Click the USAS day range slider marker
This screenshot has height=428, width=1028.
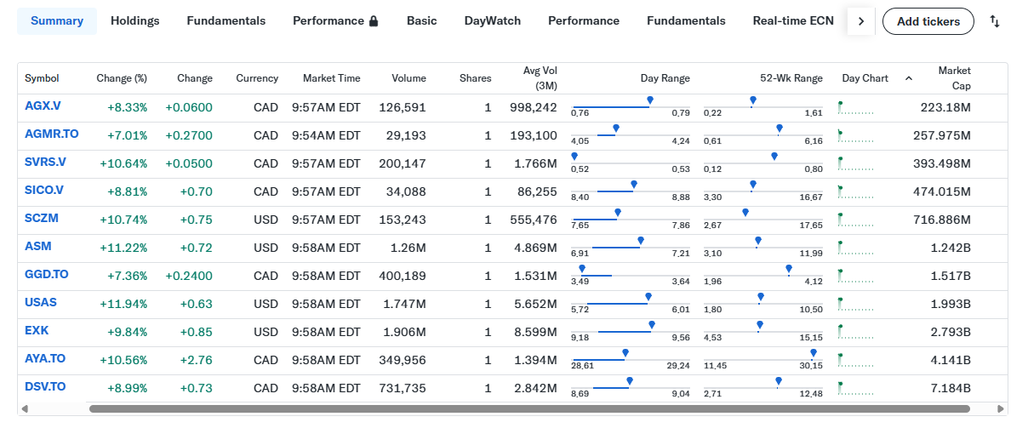point(648,297)
